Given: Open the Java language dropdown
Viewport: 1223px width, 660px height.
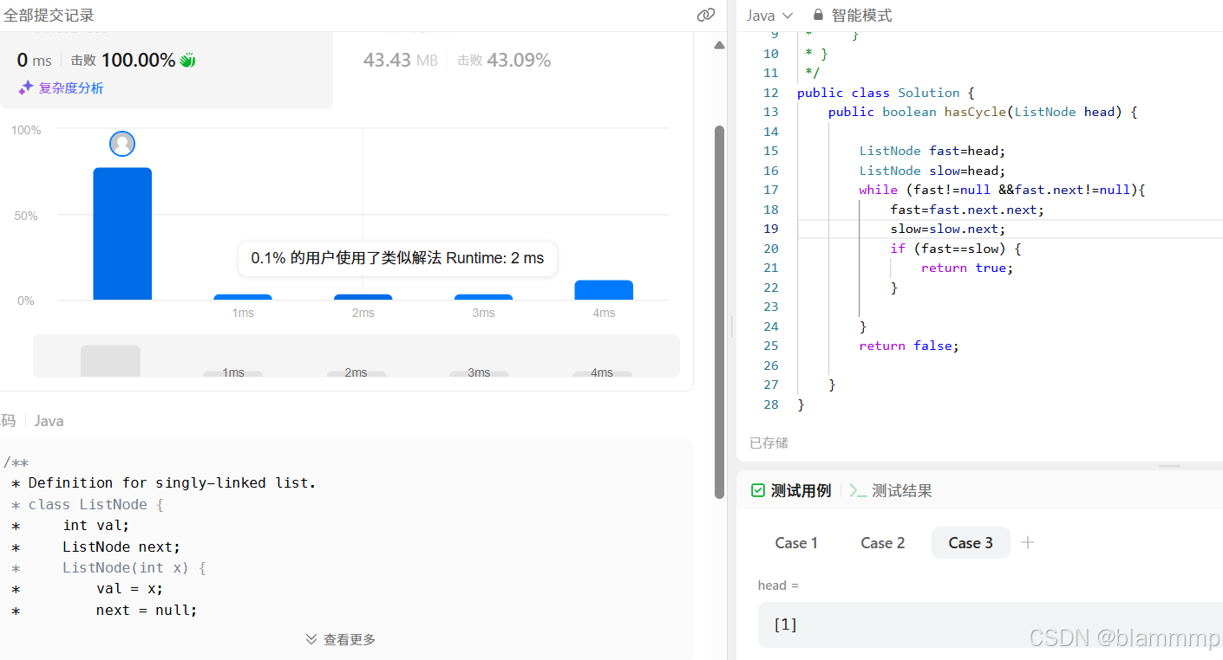Looking at the screenshot, I should pyautogui.click(x=768, y=15).
